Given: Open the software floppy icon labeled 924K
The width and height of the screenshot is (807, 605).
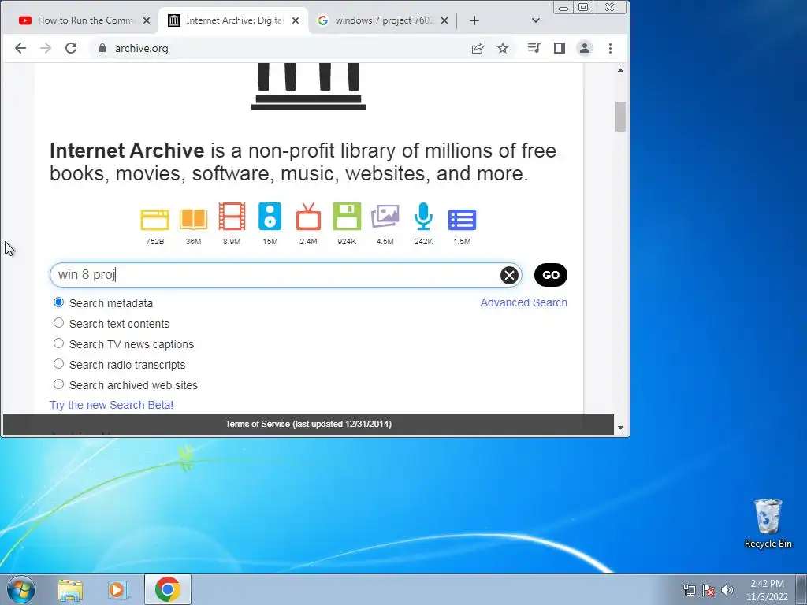Looking at the screenshot, I should (347, 216).
